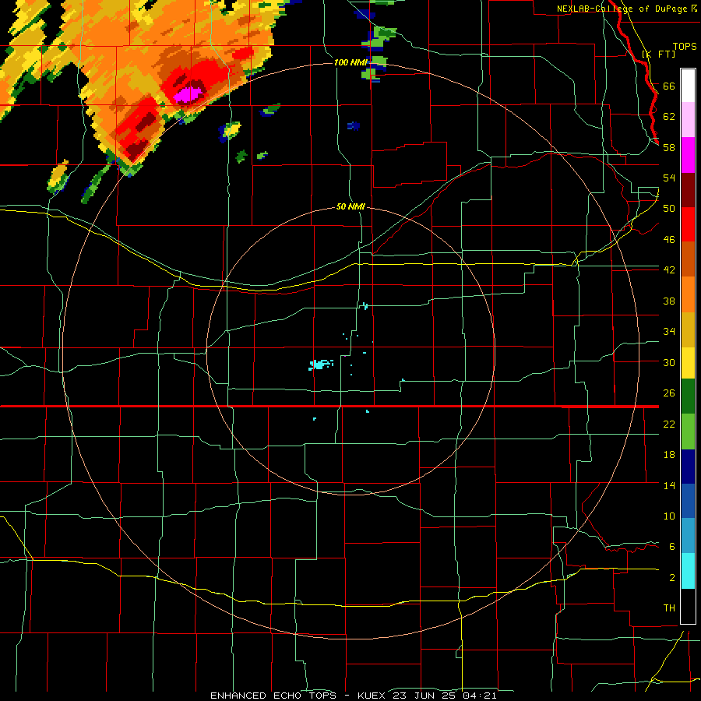Click the legend value 34

coord(669,331)
